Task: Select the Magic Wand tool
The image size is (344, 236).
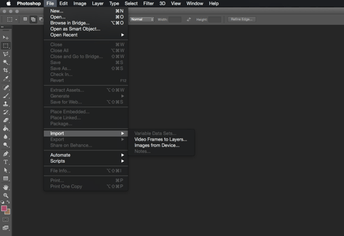Action: click(x=5, y=62)
